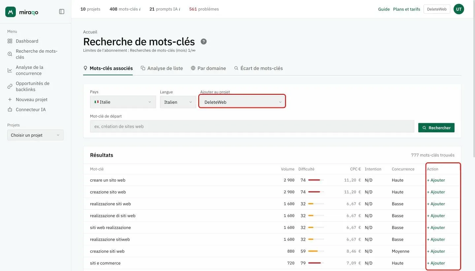475x271 pixels.
Task: Click difficulty bar for creazione siti web
Action: coord(316,251)
